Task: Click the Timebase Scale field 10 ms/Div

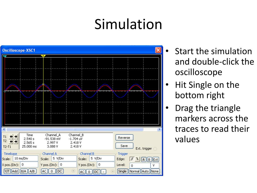Action: (x=25, y=158)
